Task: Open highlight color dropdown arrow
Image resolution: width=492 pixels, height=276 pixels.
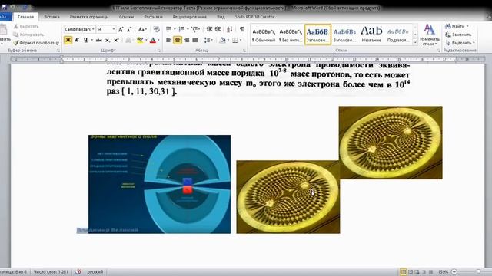Action: click(x=146, y=40)
